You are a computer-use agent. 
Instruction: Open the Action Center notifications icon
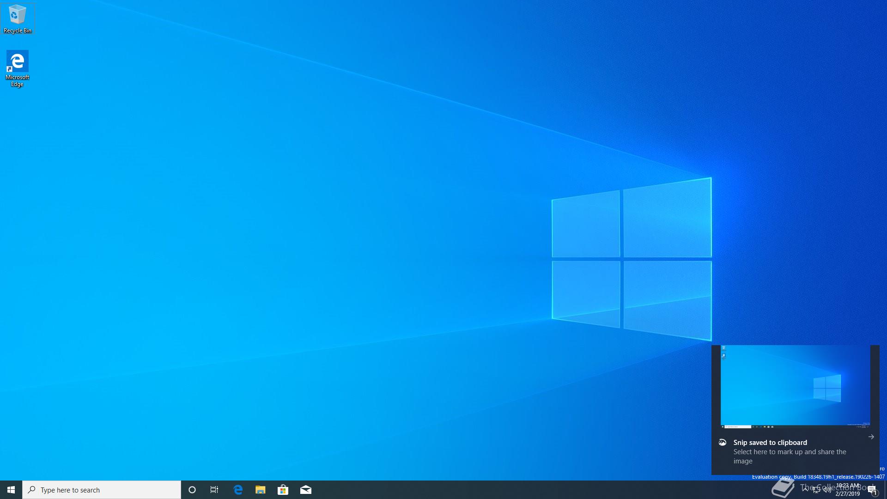(x=872, y=490)
